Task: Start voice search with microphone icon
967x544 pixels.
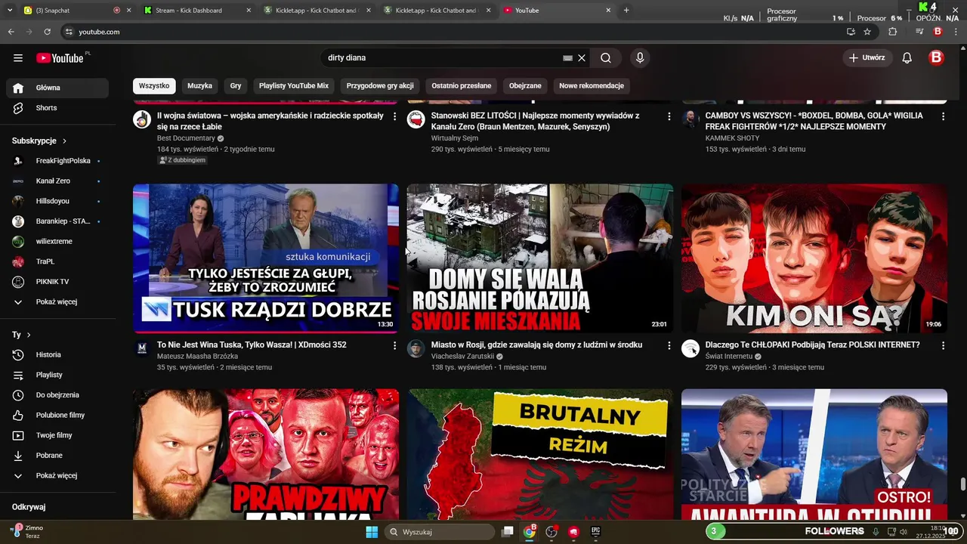Action: [640, 58]
